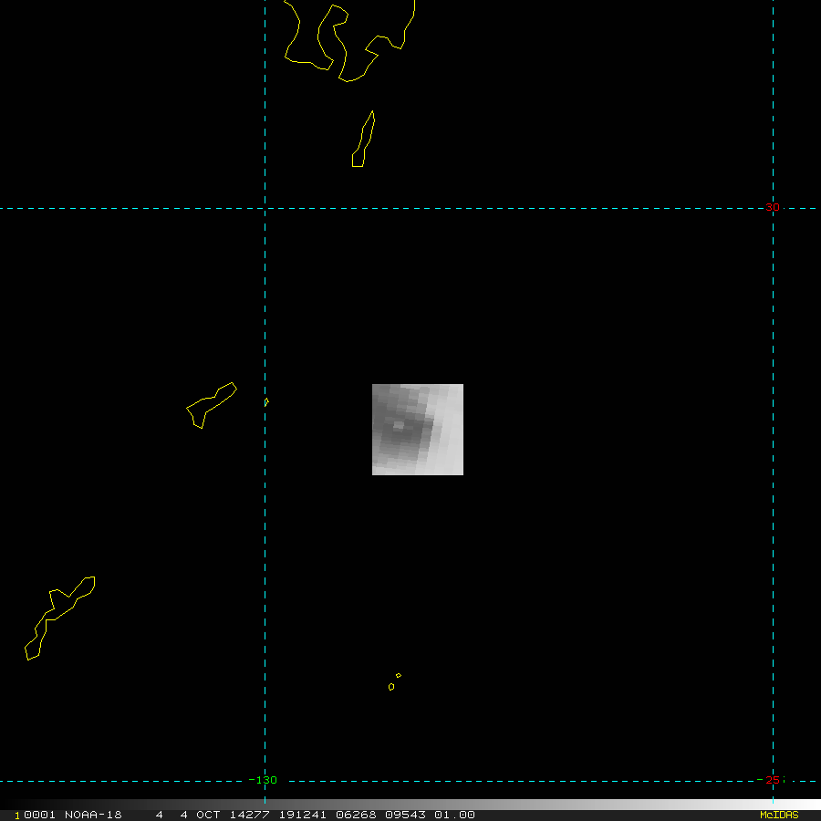This screenshot has height=821, width=821.
Task: Click the large coastline outline at top
Action: coord(349,41)
